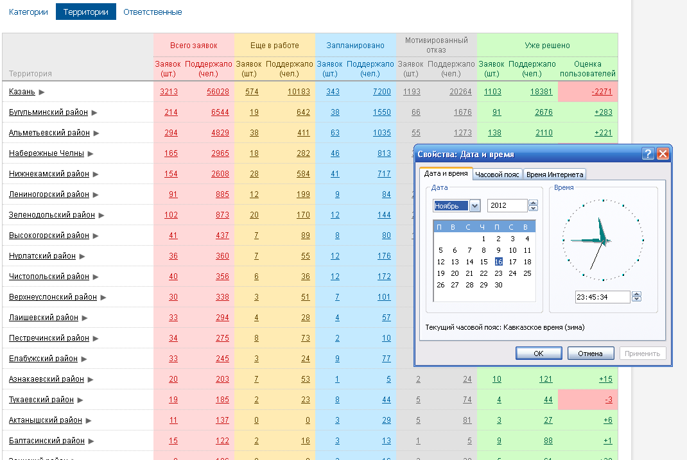The width and height of the screenshot is (687, 460).
Task: Switch to the Категории tab
Action: coord(28,12)
